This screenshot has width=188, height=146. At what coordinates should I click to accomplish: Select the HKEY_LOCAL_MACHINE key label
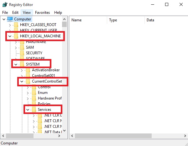(x=40, y=36)
